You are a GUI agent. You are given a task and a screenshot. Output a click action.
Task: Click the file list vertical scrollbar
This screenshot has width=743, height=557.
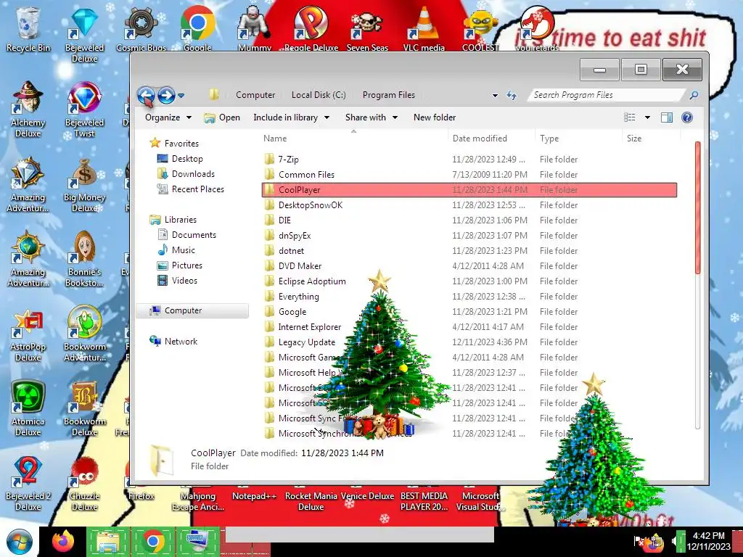point(697,207)
